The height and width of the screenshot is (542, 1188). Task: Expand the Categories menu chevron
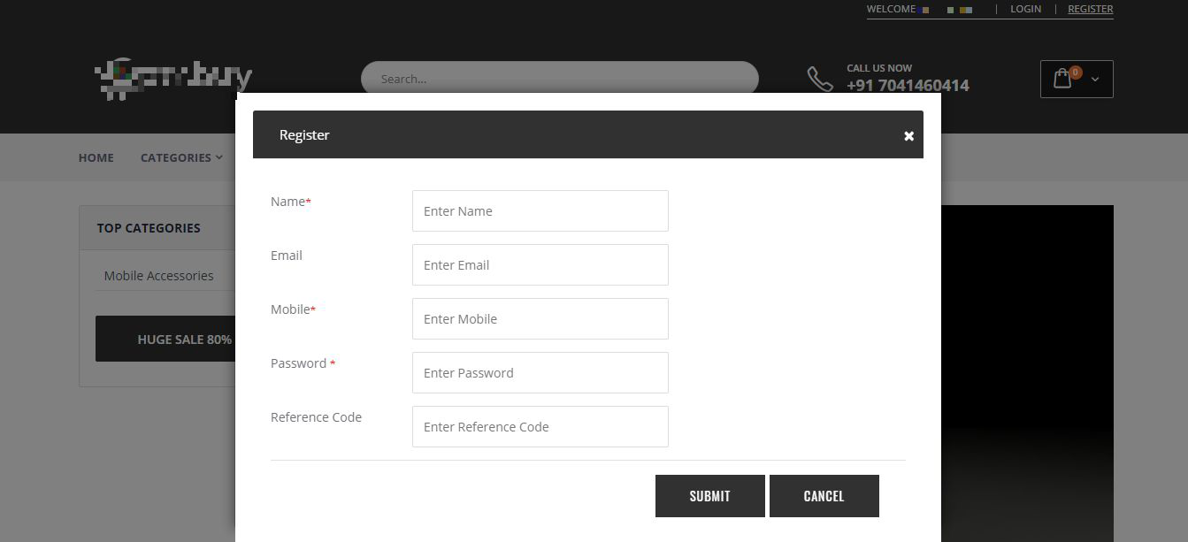click(x=218, y=157)
